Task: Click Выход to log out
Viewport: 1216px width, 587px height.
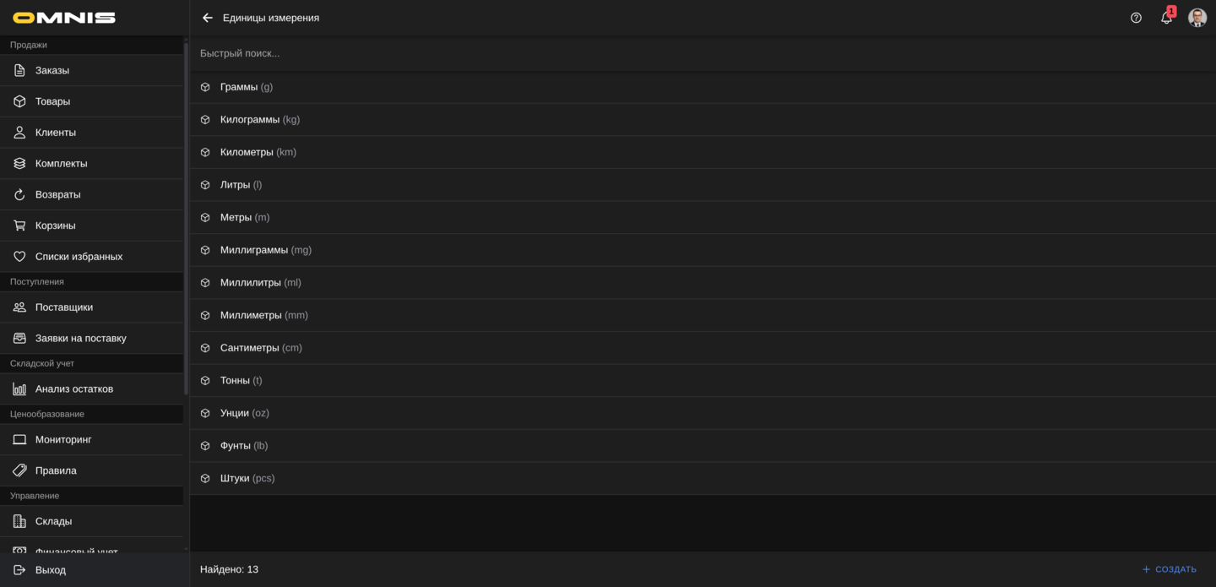Action: point(51,570)
